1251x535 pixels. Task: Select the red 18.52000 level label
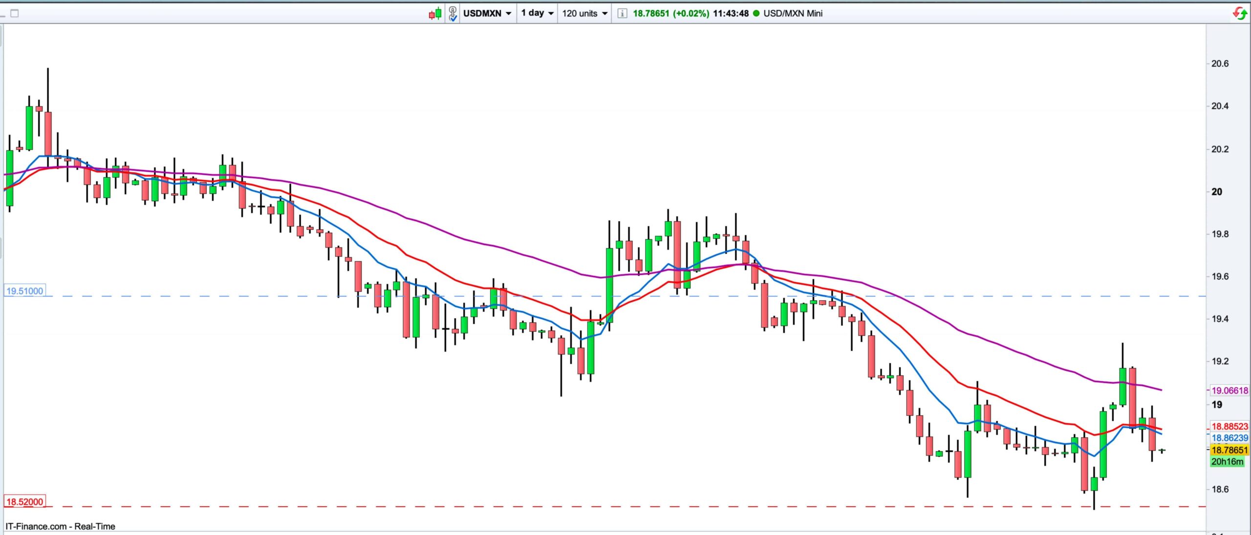(25, 502)
